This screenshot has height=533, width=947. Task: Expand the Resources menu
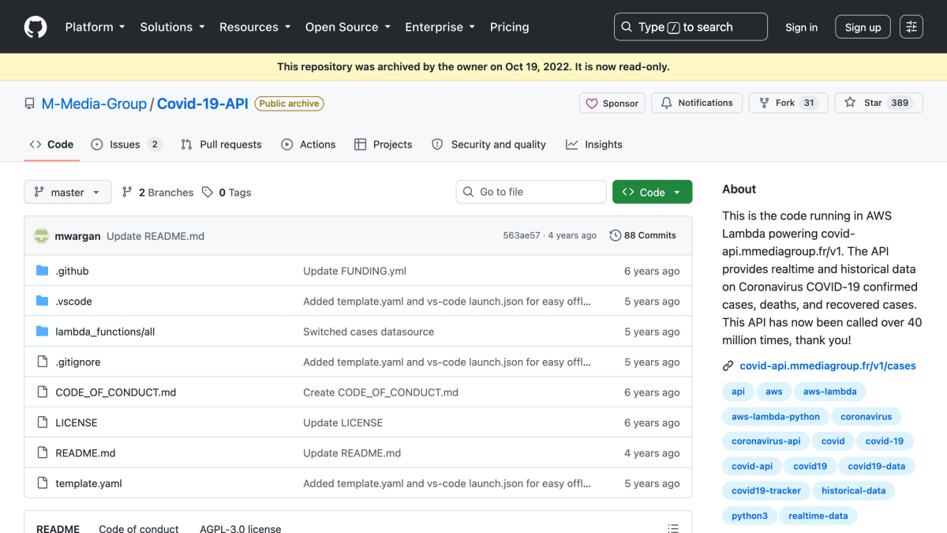pyautogui.click(x=255, y=27)
